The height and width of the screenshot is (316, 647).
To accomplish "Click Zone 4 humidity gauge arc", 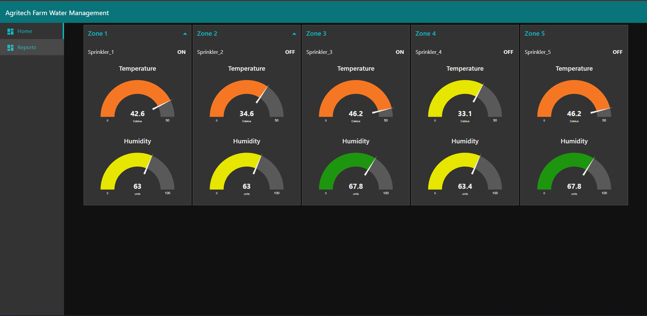I will click(x=465, y=160).
